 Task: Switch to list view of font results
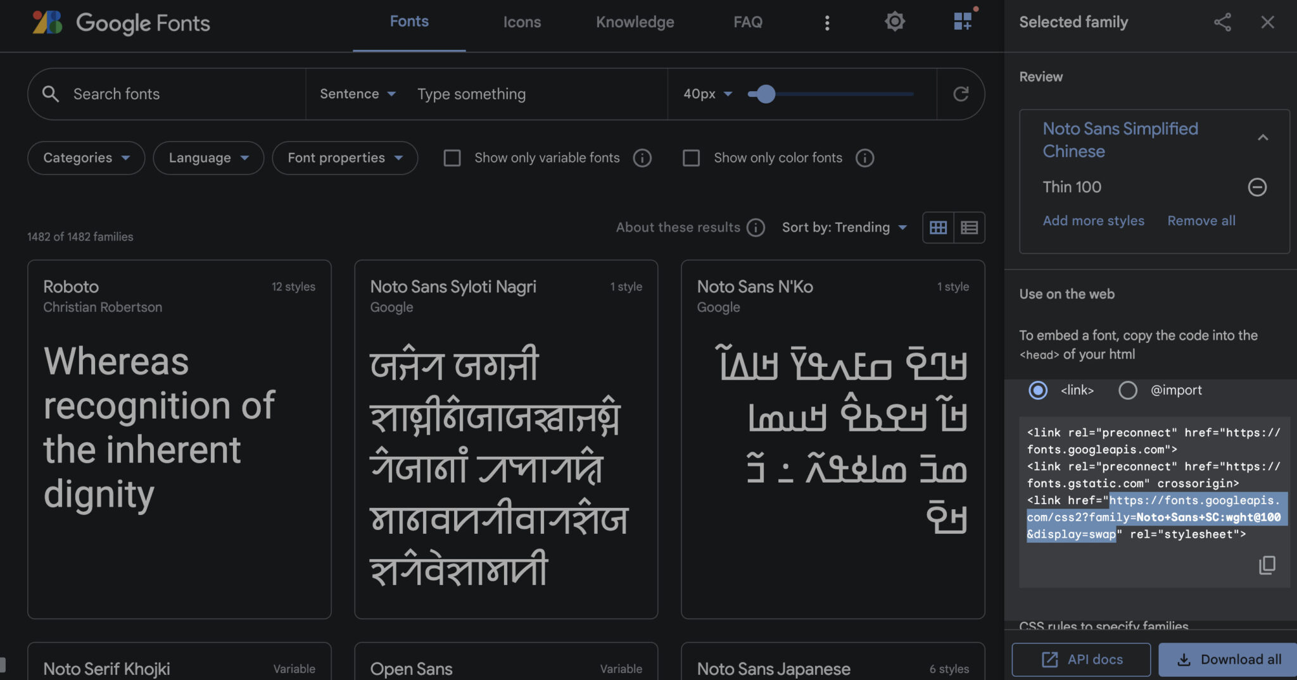click(969, 227)
